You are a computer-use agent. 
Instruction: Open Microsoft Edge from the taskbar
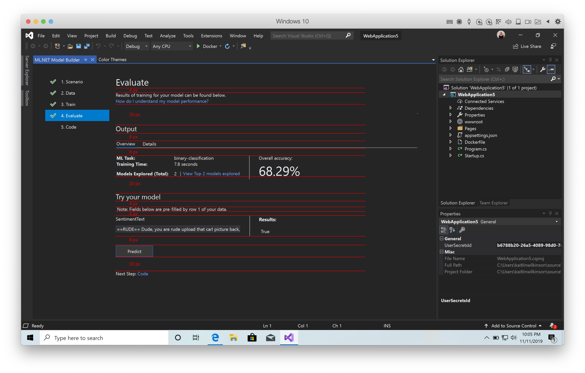coord(215,338)
